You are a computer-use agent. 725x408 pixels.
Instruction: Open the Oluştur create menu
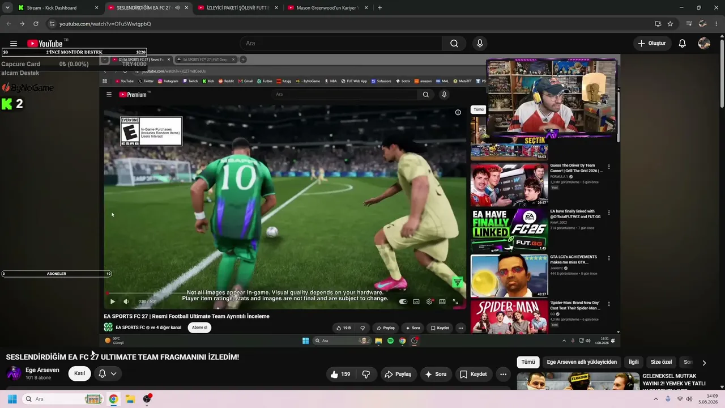point(652,44)
